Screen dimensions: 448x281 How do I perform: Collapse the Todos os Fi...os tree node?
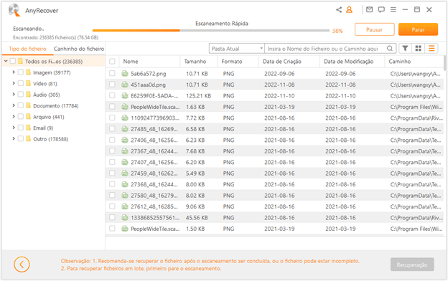tap(6, 61)
